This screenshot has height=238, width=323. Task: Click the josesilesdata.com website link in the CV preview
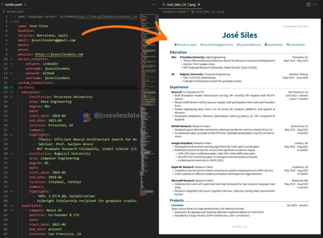249,45
